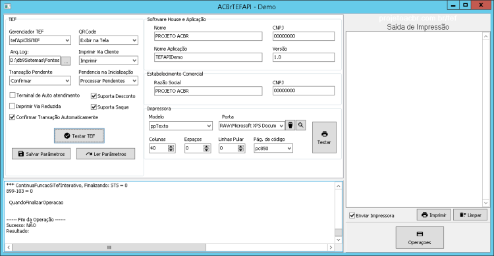Screen dimensions: 494x256
Task: Click the '899-103 = 0' log line
Action: click(x=19, y=191)
